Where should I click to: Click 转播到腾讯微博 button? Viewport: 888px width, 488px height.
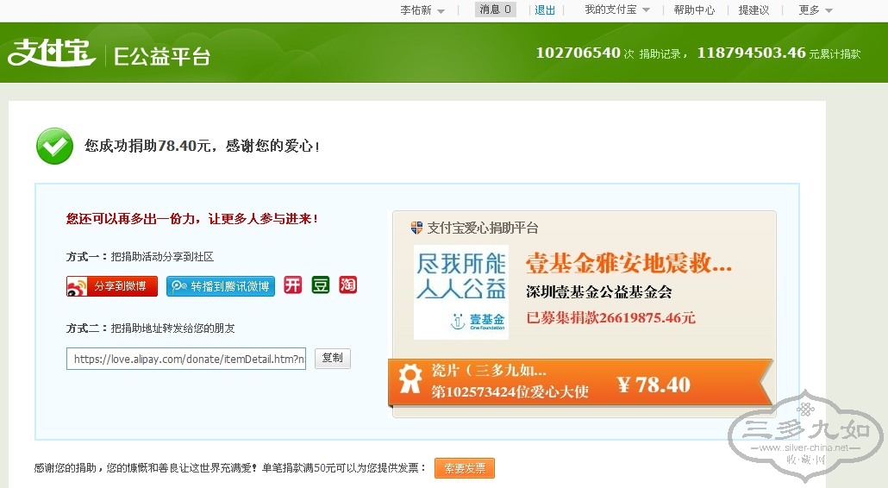tap(221, 286)
